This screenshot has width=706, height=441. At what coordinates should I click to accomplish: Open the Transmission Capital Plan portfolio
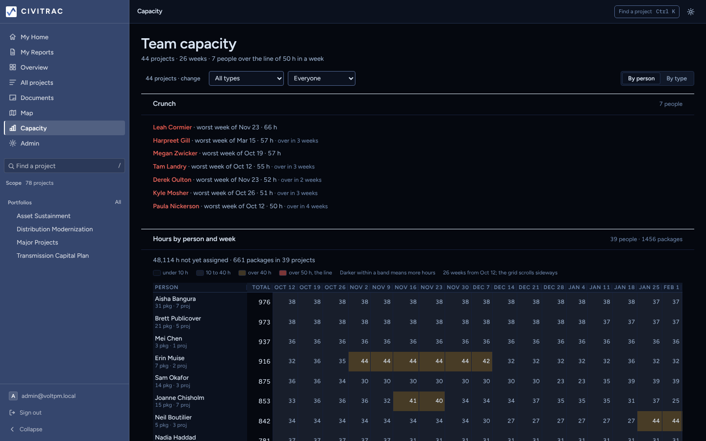(53, 256)
